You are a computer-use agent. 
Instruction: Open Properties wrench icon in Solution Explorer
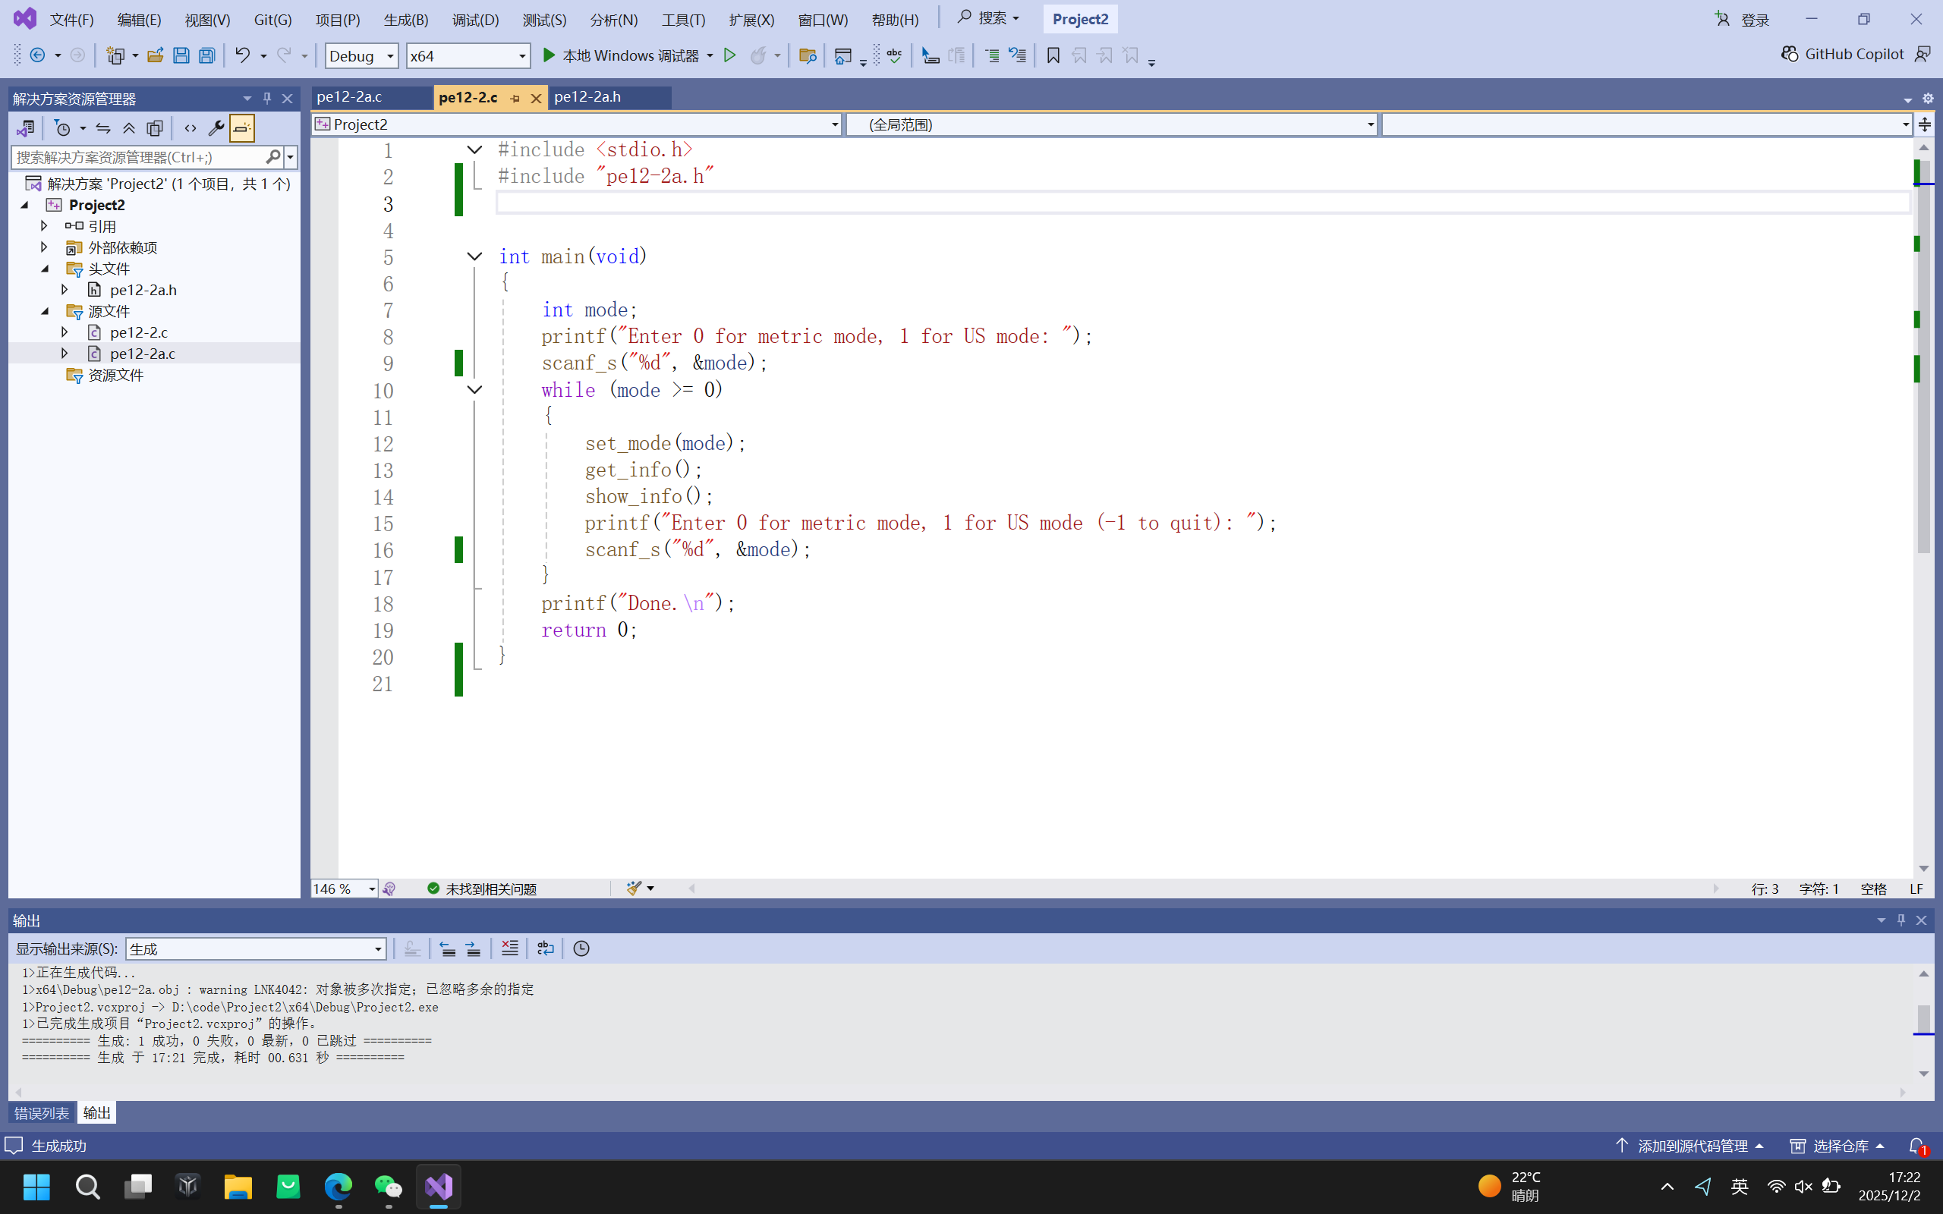pos(216,127)
